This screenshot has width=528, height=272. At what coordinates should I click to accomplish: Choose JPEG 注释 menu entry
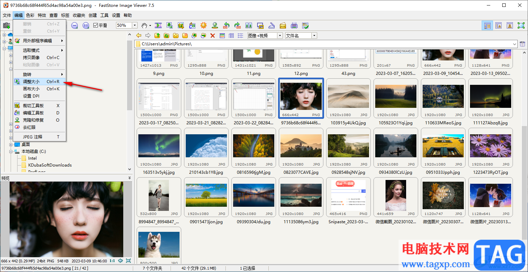[39, 137]
